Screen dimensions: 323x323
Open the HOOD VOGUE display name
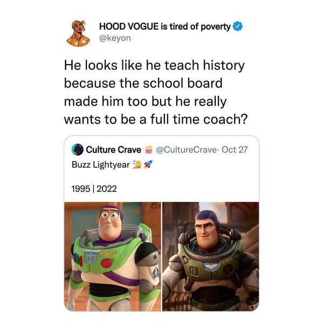(165, 26)
